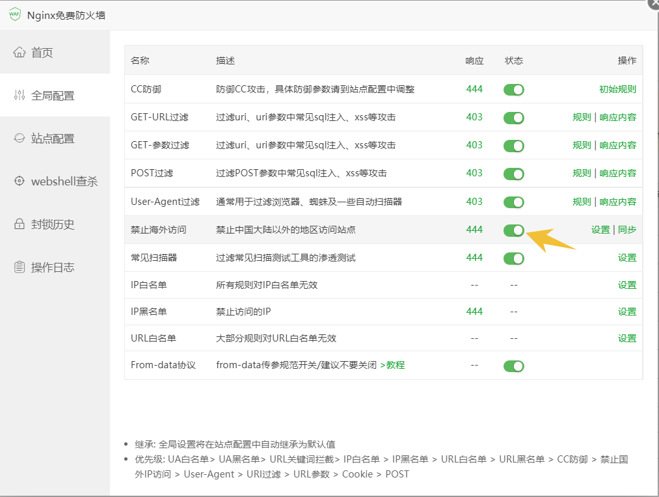Open 响应内容 for GET-URL过滤
Image resolution: width=659 pixels, height=497 pixels.
pyautogui.click(x=618, y=117)
